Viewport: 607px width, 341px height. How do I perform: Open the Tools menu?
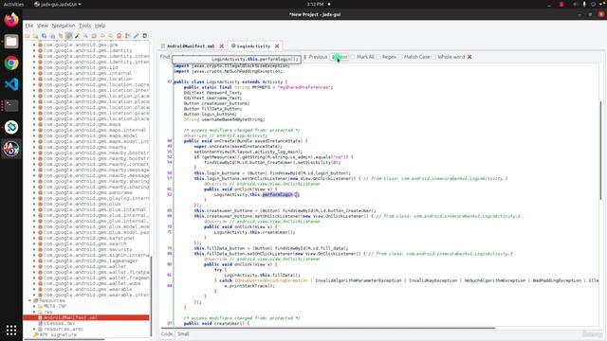click(x=84, y=26)
